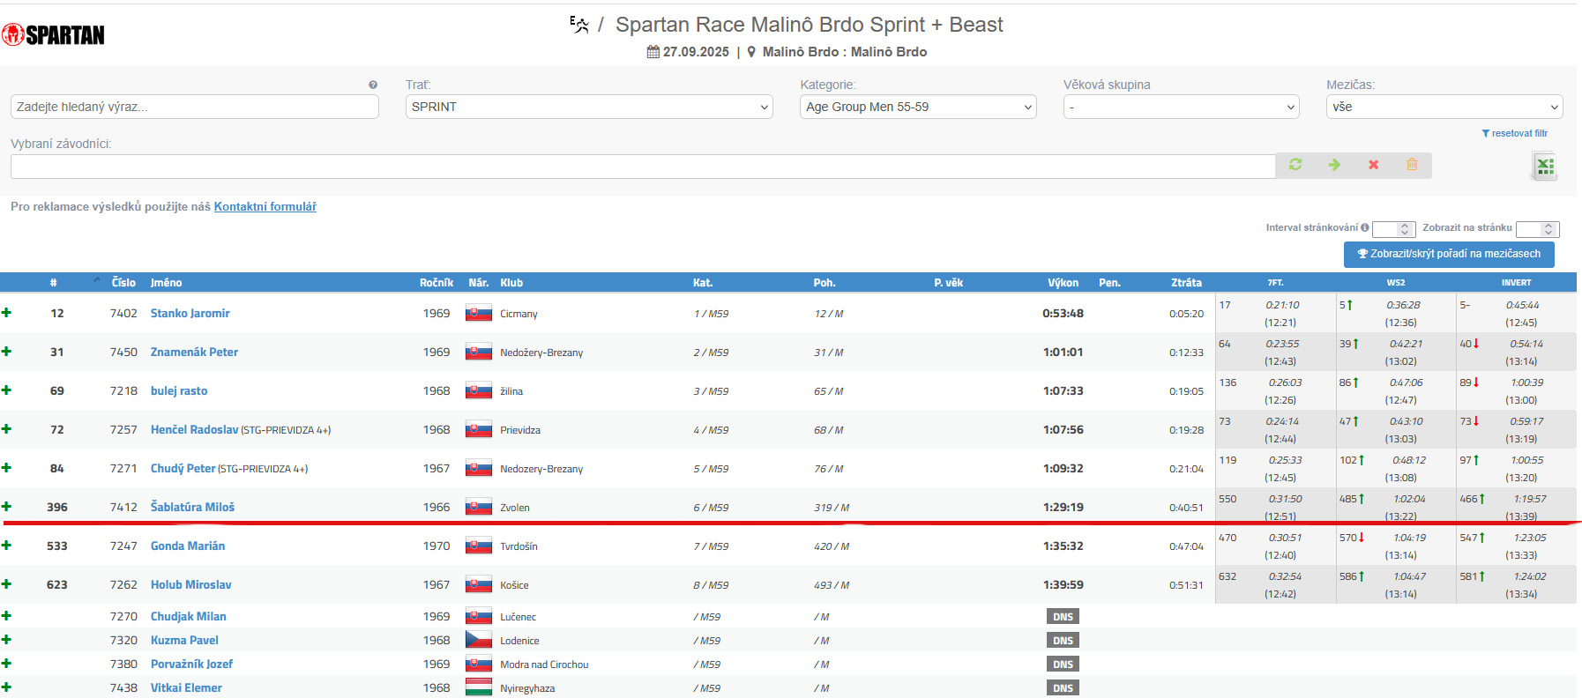Click Zobrazit/skrýt pořadí na mezičasech button
The height and width of the screenshot is (698, 1582).
1448,254
